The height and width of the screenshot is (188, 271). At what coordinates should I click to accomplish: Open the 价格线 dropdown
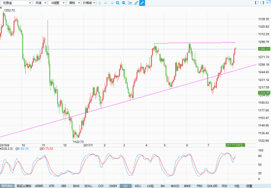coord(89,3)
